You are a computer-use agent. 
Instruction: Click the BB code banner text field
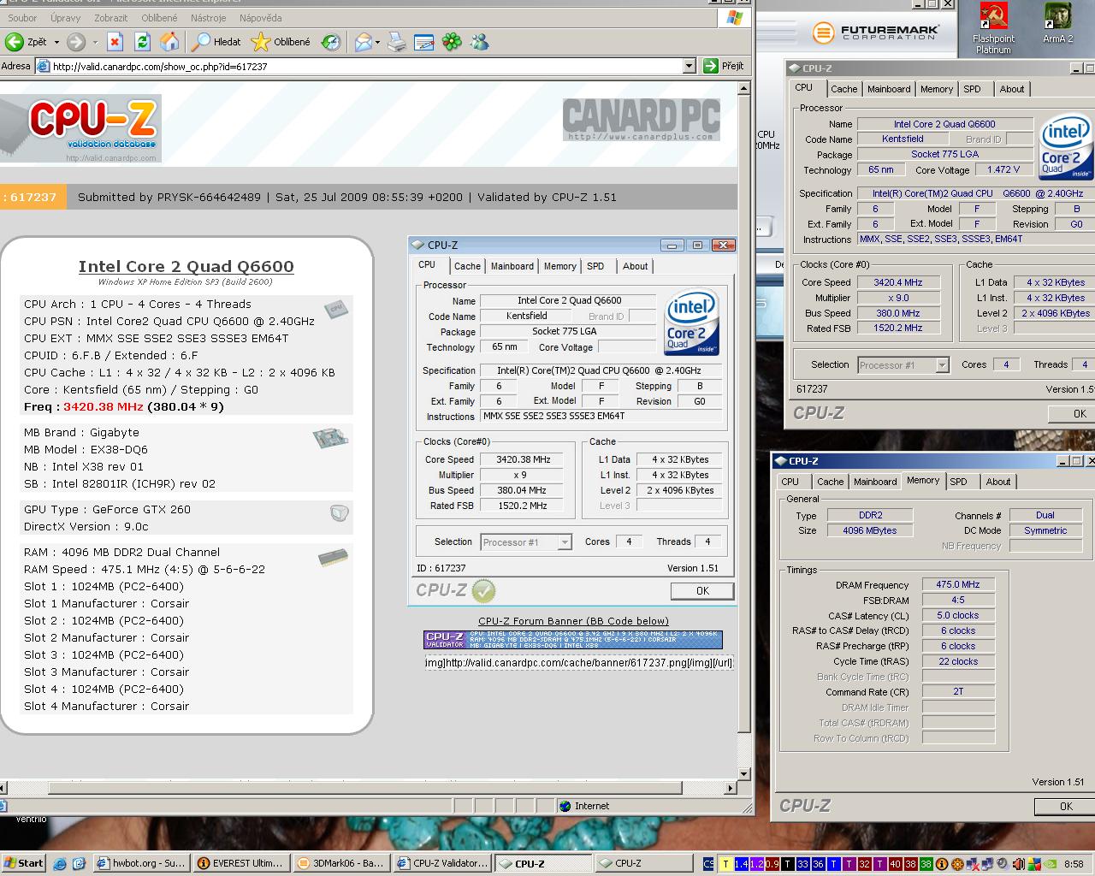579,662
